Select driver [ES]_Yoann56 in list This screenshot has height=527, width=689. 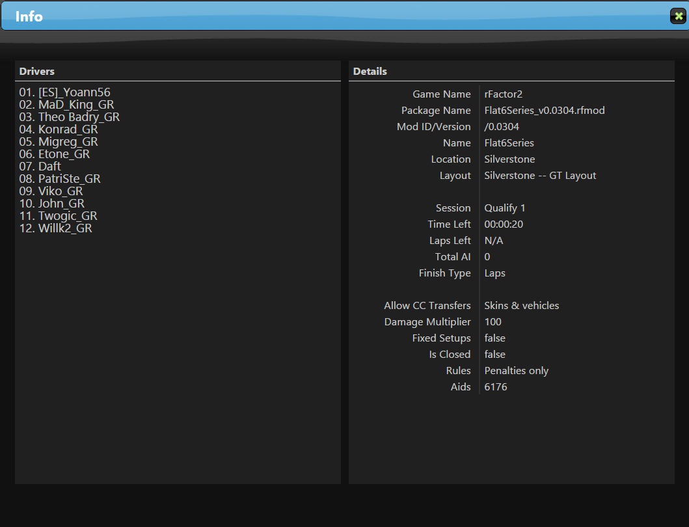pos(69,92)
